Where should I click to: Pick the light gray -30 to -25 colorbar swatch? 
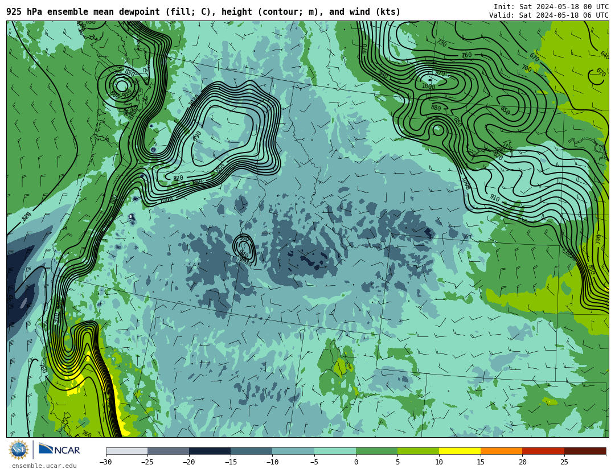[126, 451]
